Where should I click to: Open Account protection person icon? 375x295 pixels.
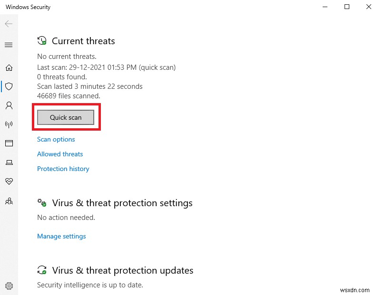9,105
